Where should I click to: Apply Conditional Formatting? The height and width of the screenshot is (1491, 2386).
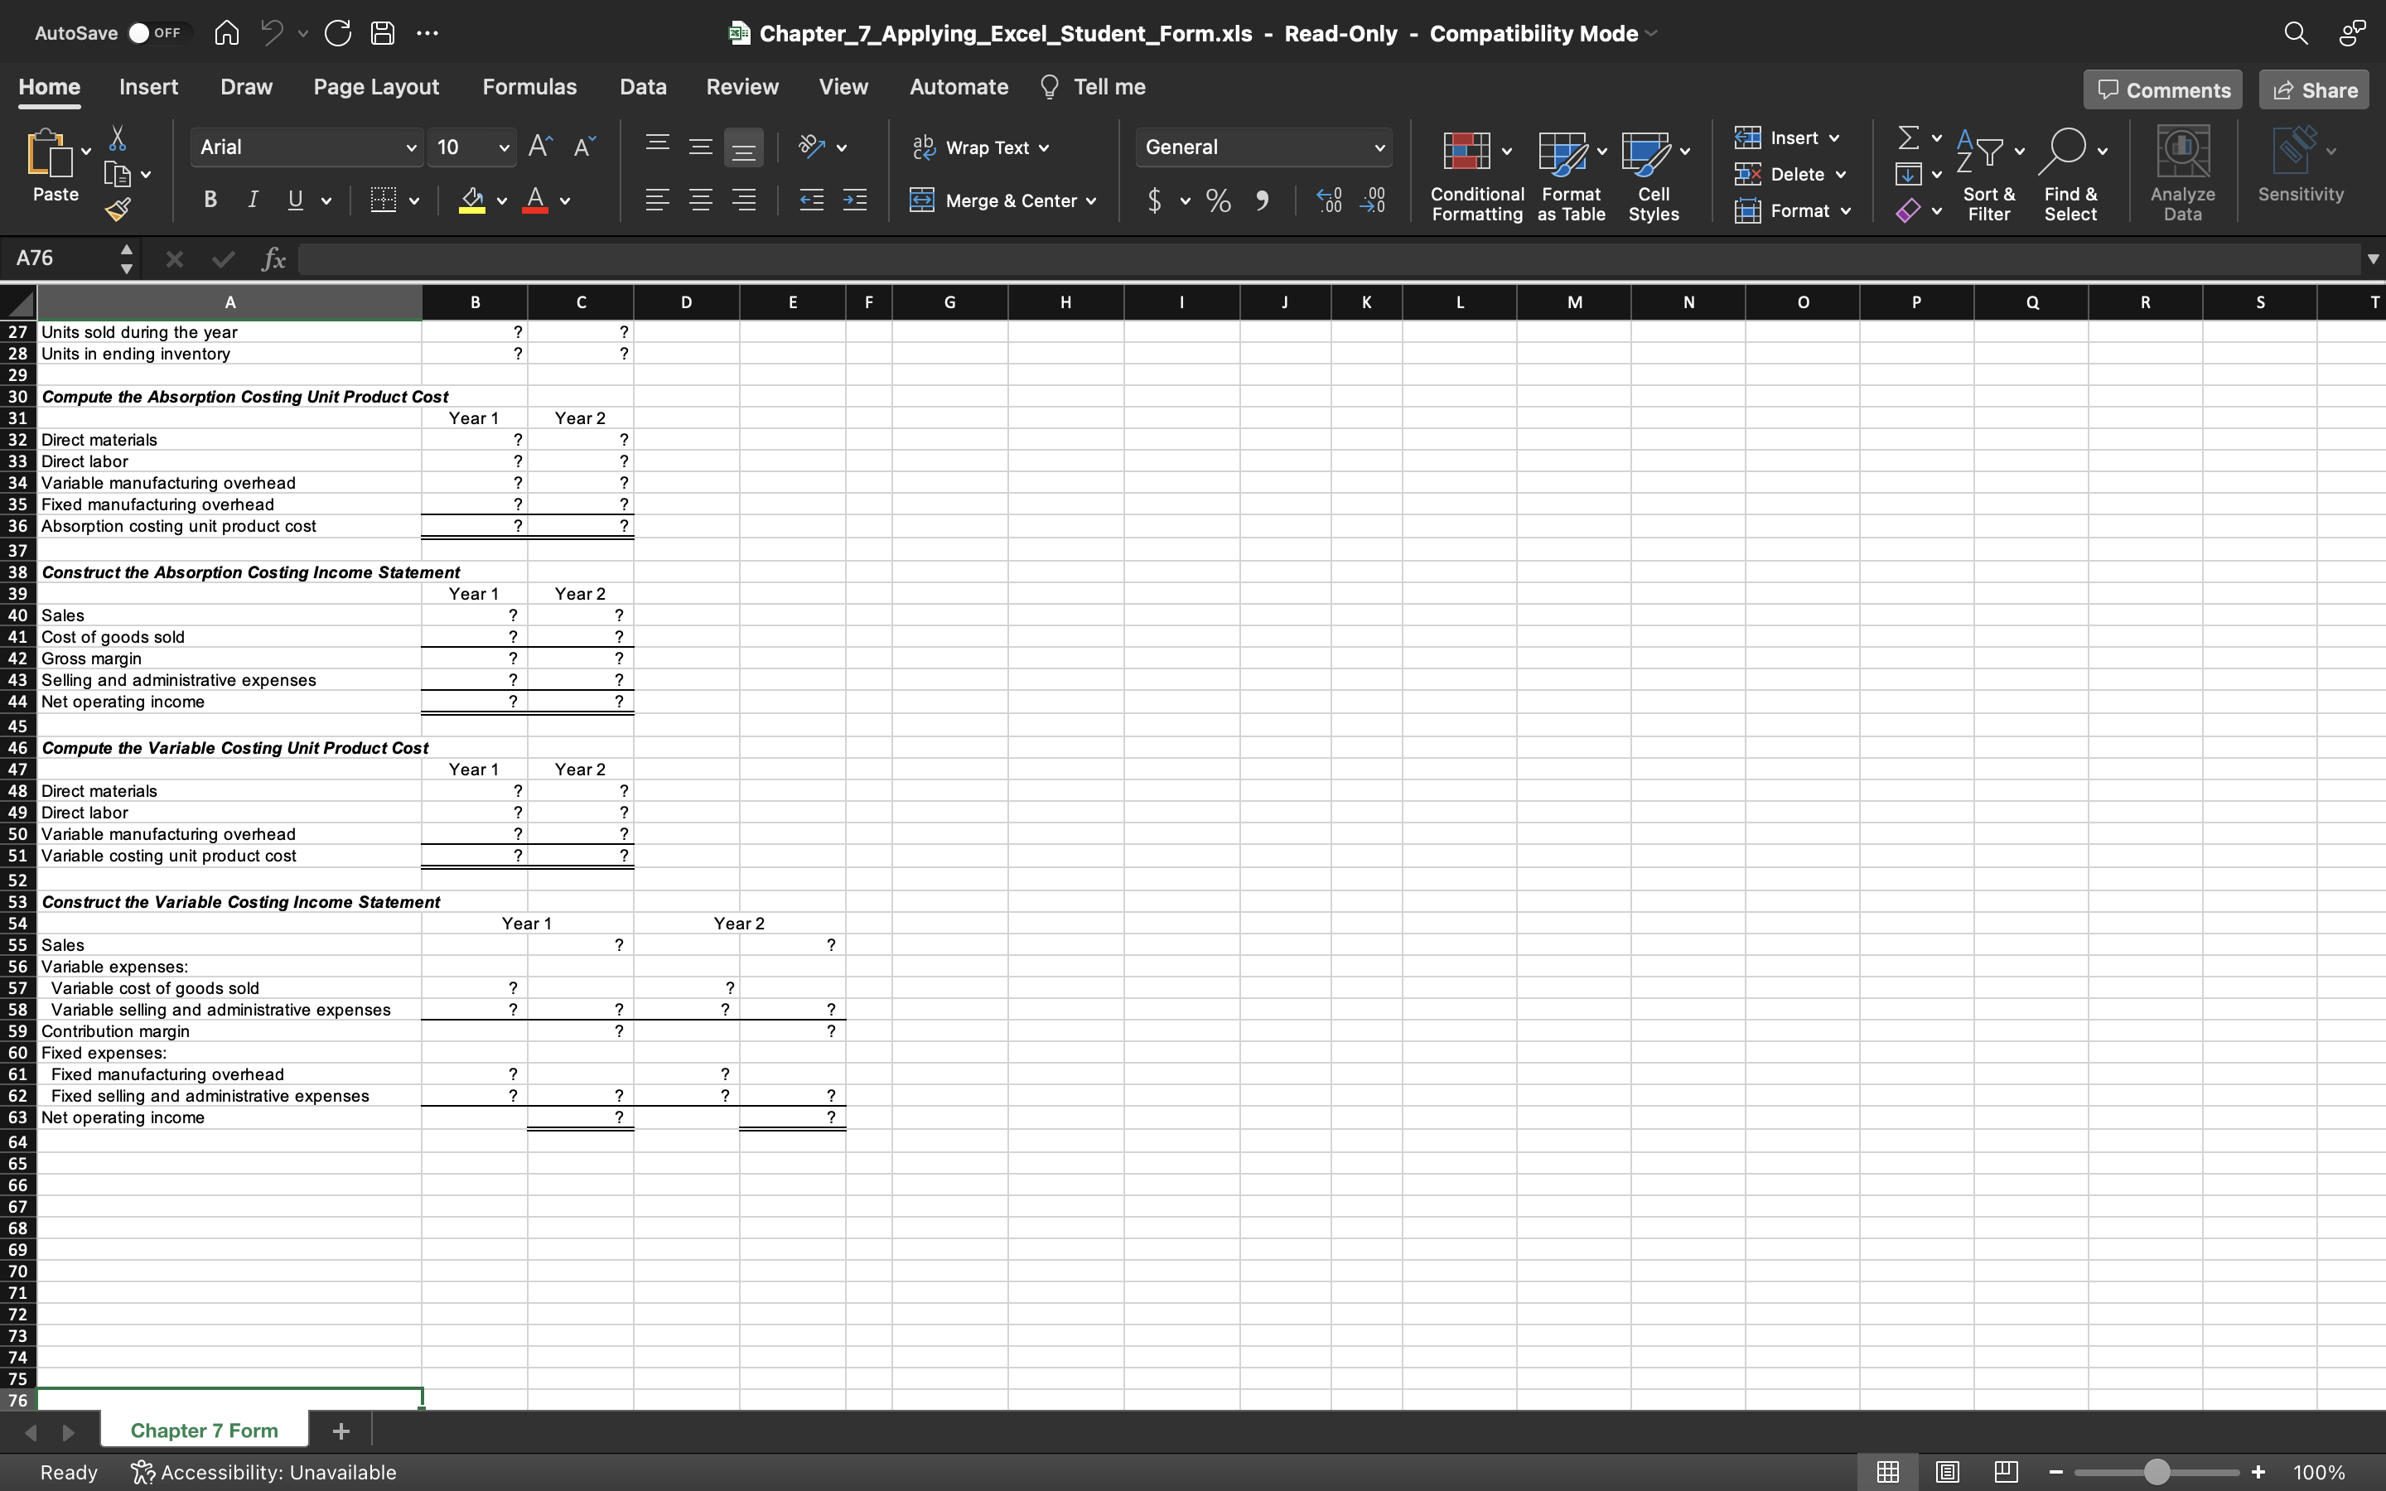(1473, 174)
